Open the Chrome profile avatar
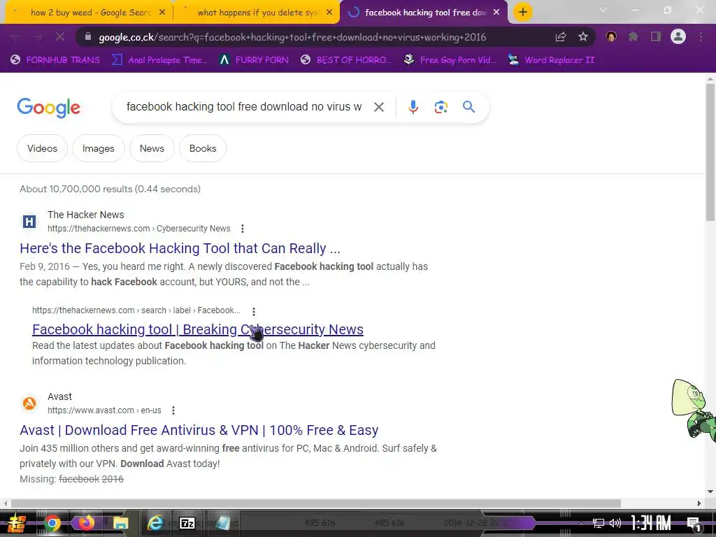Viewport: 716px width, 537px height. click(678, 36)
